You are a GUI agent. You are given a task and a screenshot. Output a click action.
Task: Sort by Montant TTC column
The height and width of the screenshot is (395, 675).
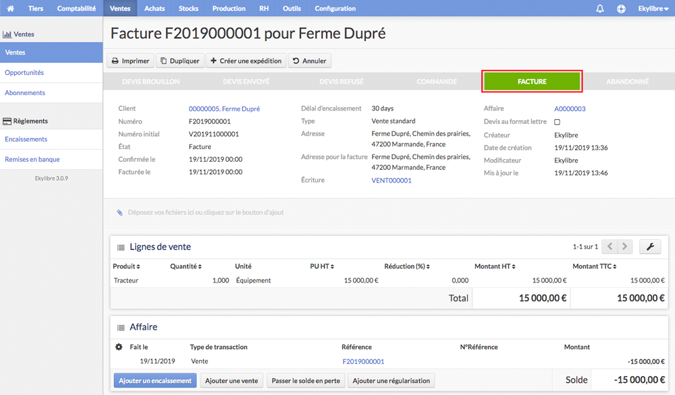(x=595, y=266)
